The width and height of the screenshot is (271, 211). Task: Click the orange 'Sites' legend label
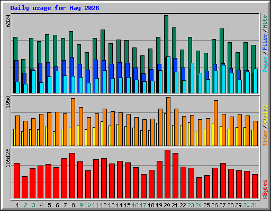[265, 138]
